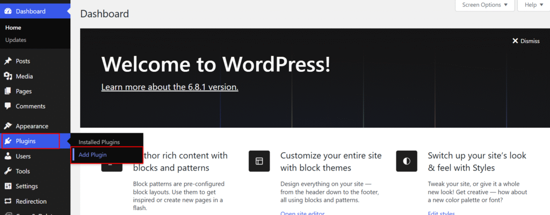Follow Learn more about the 6.8.1 version link
550x215 pixels.
click(x=170, y=87)
